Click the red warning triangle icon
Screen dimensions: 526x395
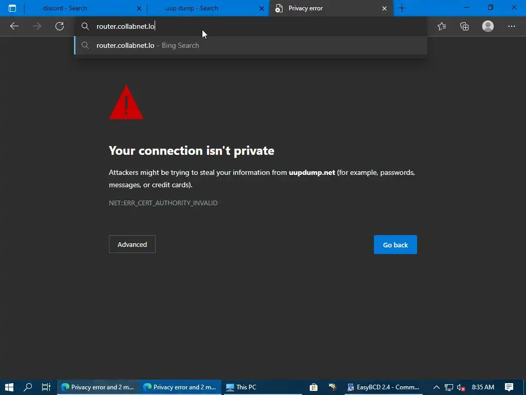click(x=126, y=102)
